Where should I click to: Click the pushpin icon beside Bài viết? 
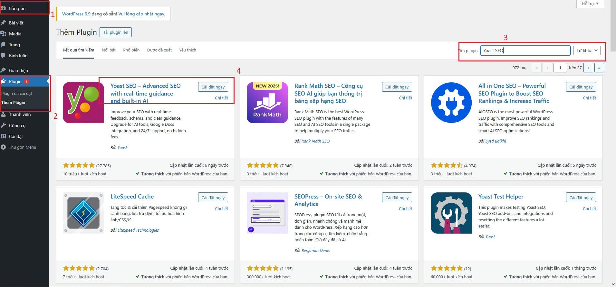(x=4, y=23)
